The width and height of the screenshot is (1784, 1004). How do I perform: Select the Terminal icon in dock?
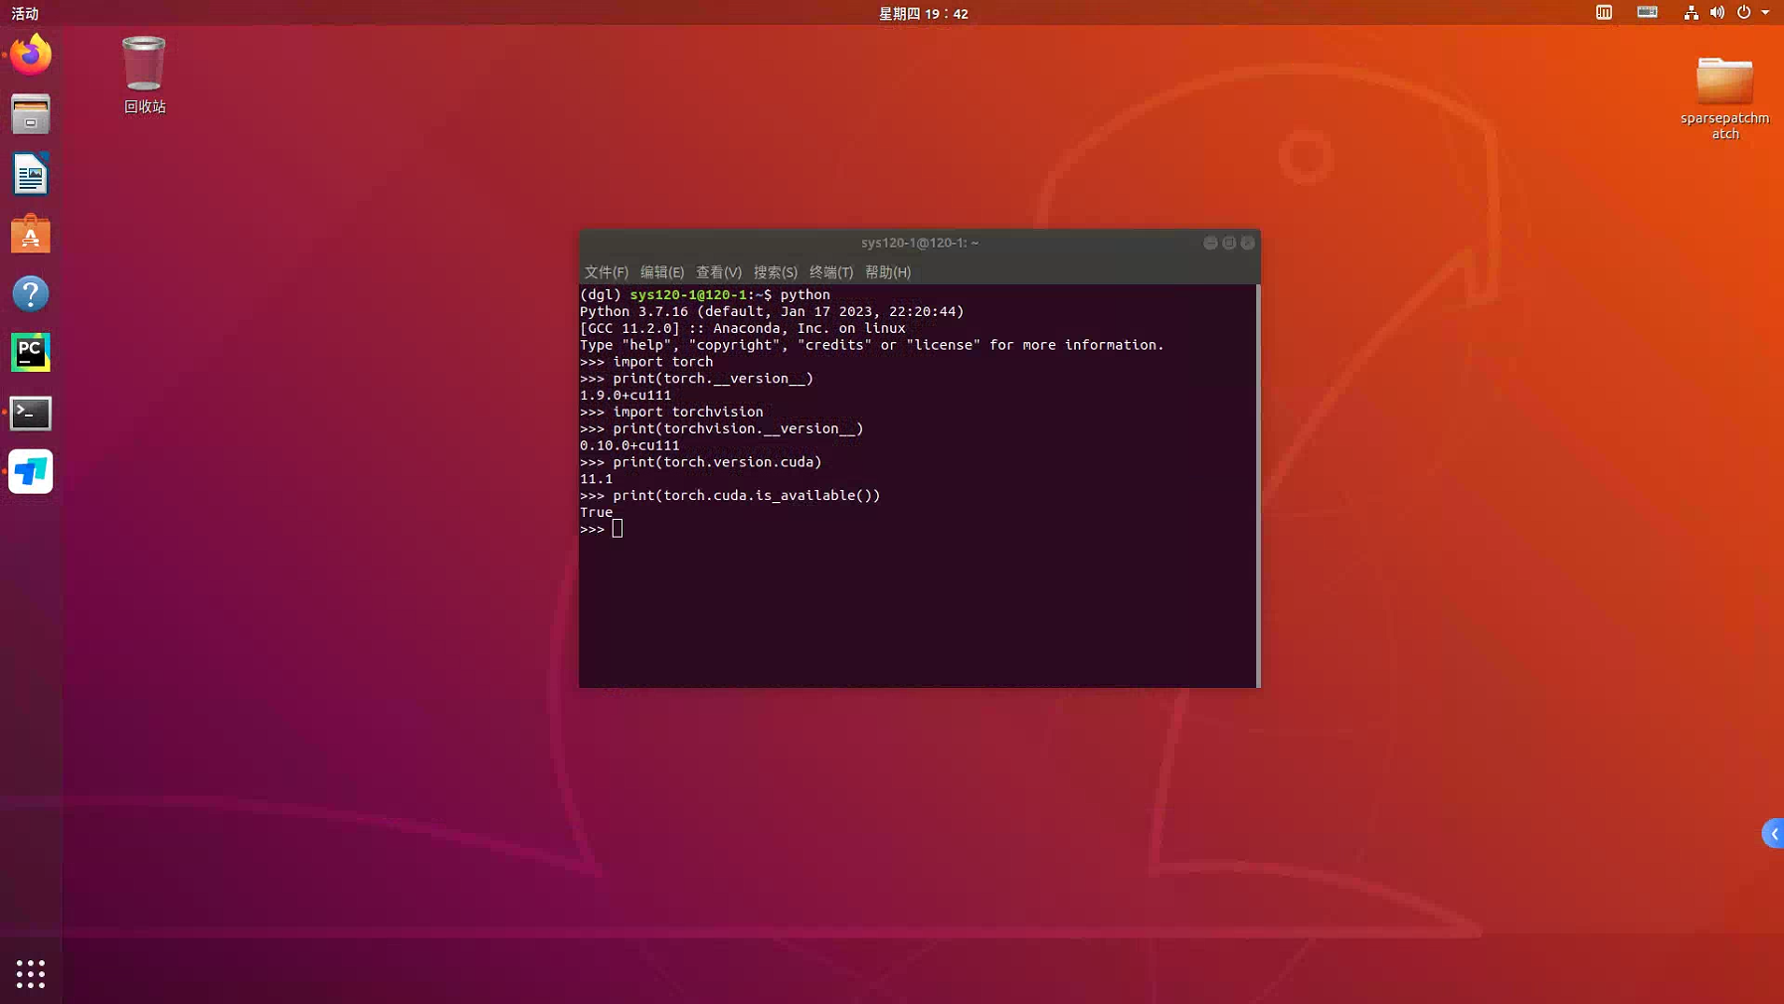coord(31,413)
